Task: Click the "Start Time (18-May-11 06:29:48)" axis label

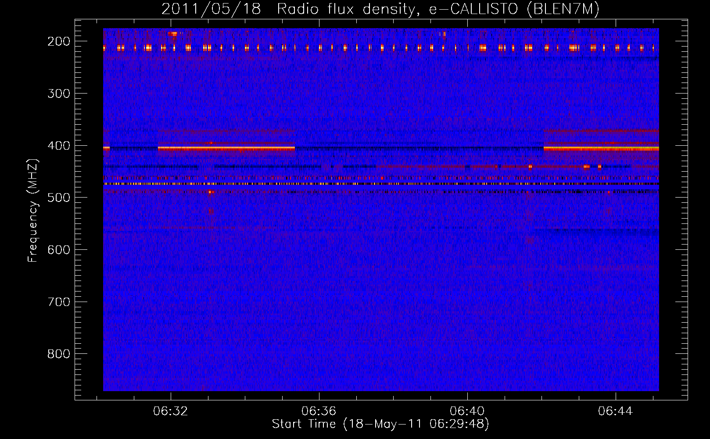Action: (x=380, y=424)
